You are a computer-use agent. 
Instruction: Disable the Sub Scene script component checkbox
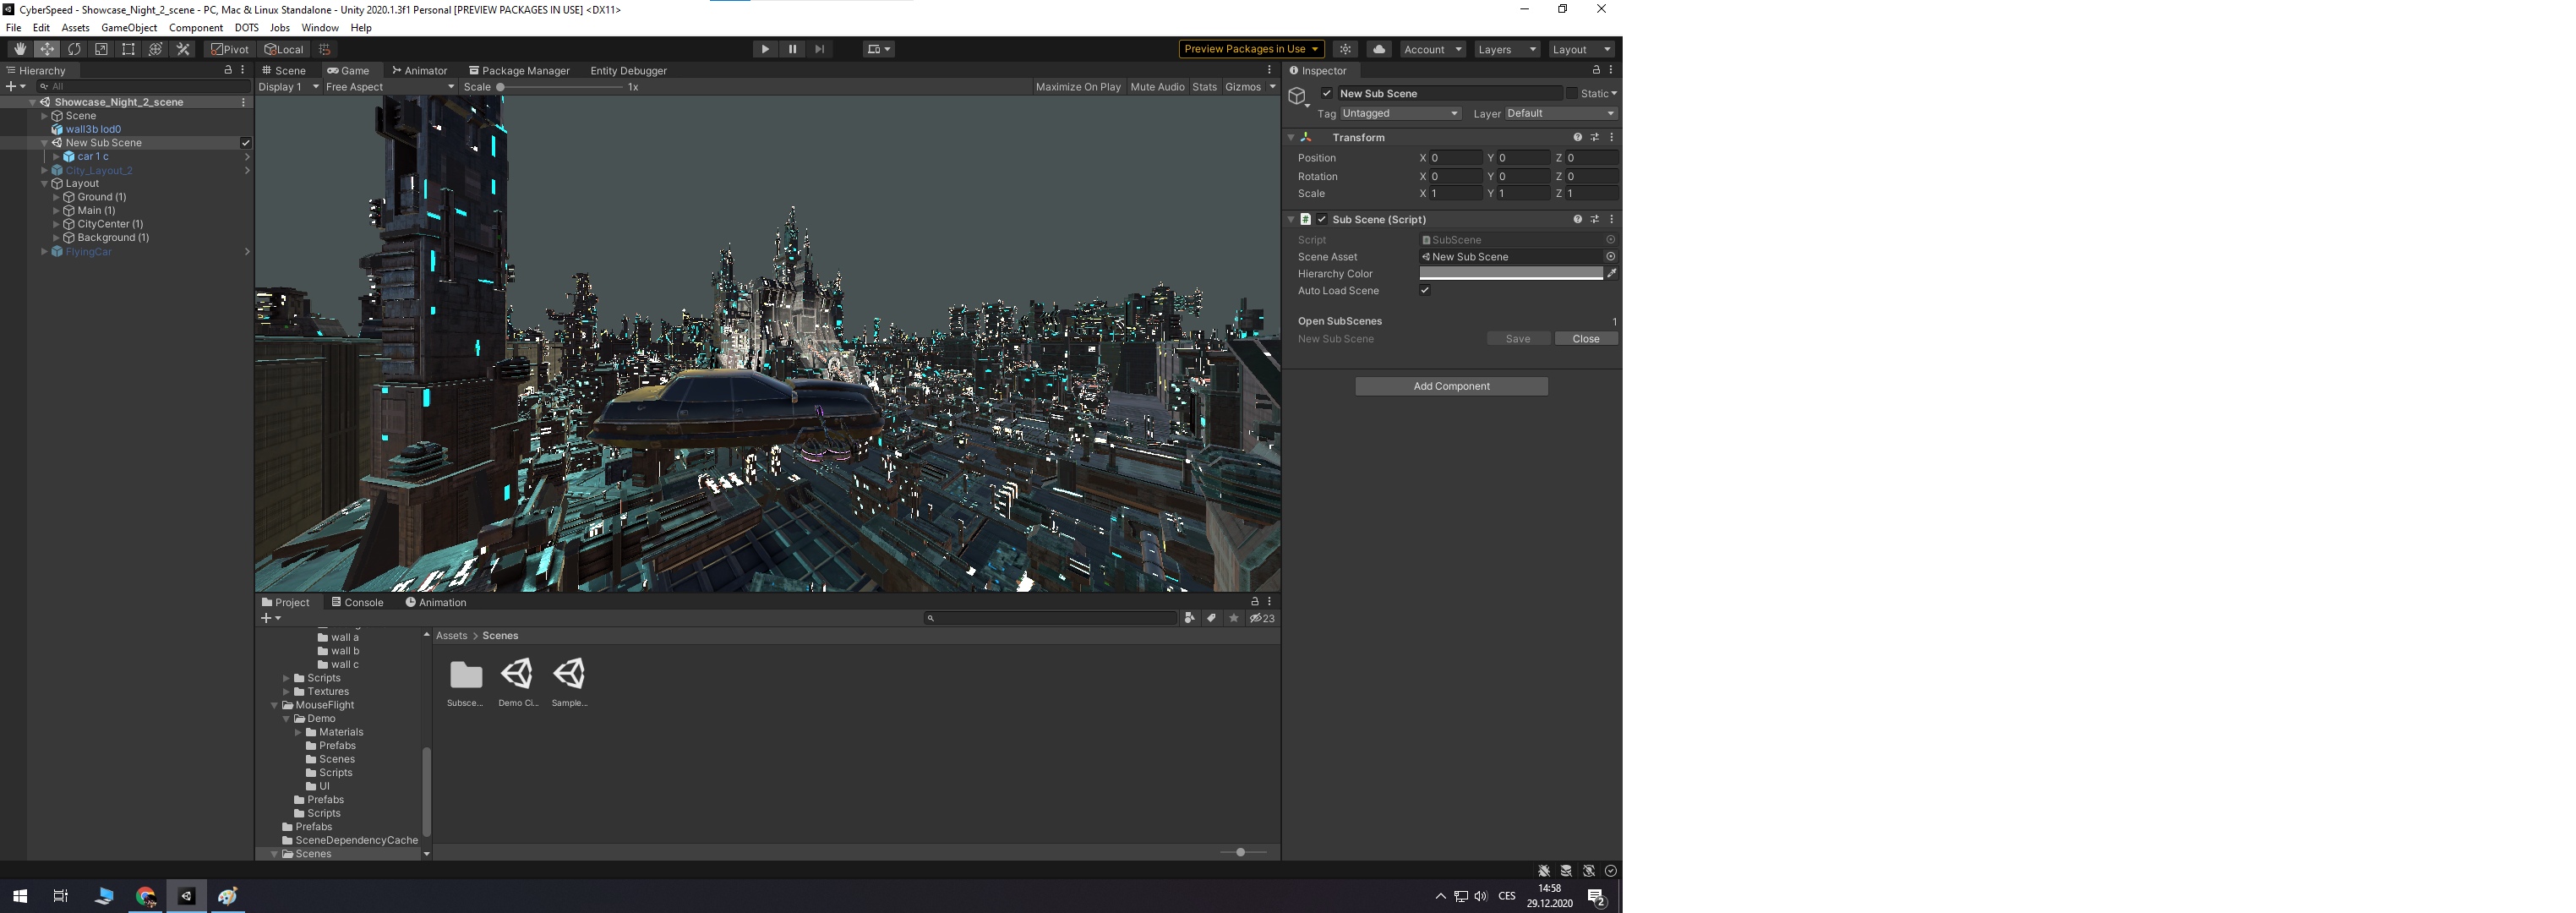click(1322, 219)
